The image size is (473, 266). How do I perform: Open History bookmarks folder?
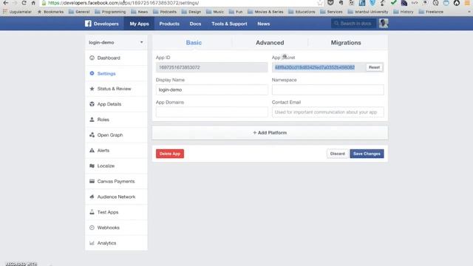(404, 12)
